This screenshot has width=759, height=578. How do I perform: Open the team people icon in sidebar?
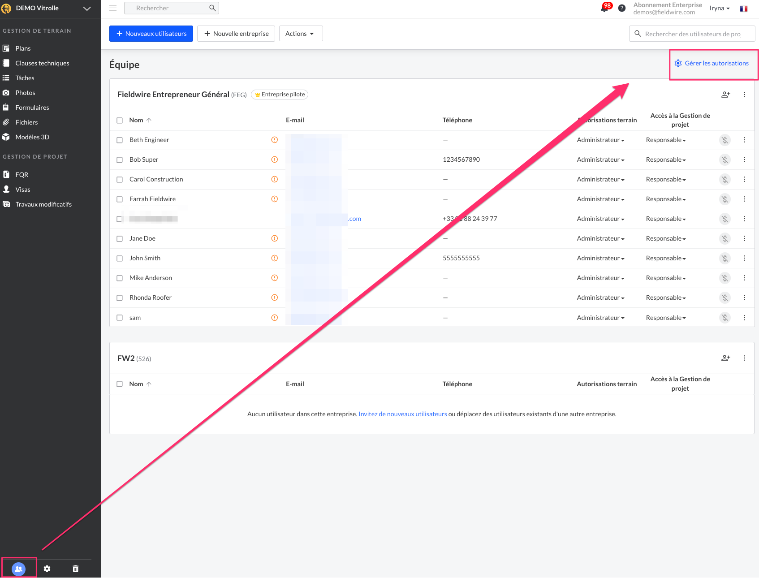pyautogui.click(x=18, y=569)
